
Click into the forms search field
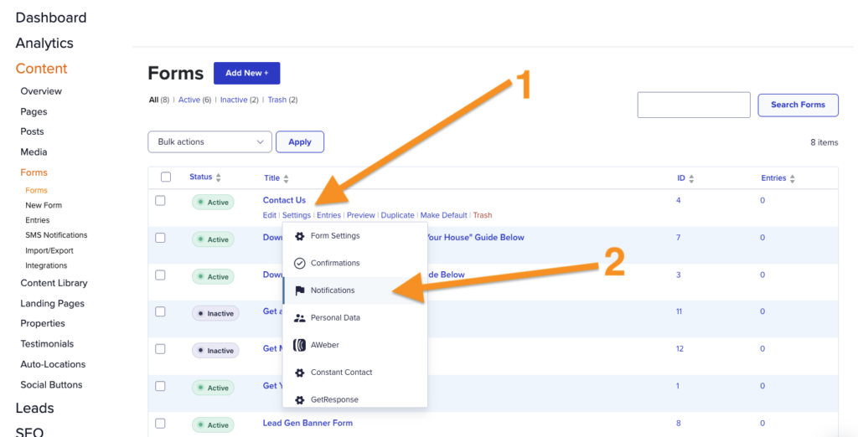[694, 105]
